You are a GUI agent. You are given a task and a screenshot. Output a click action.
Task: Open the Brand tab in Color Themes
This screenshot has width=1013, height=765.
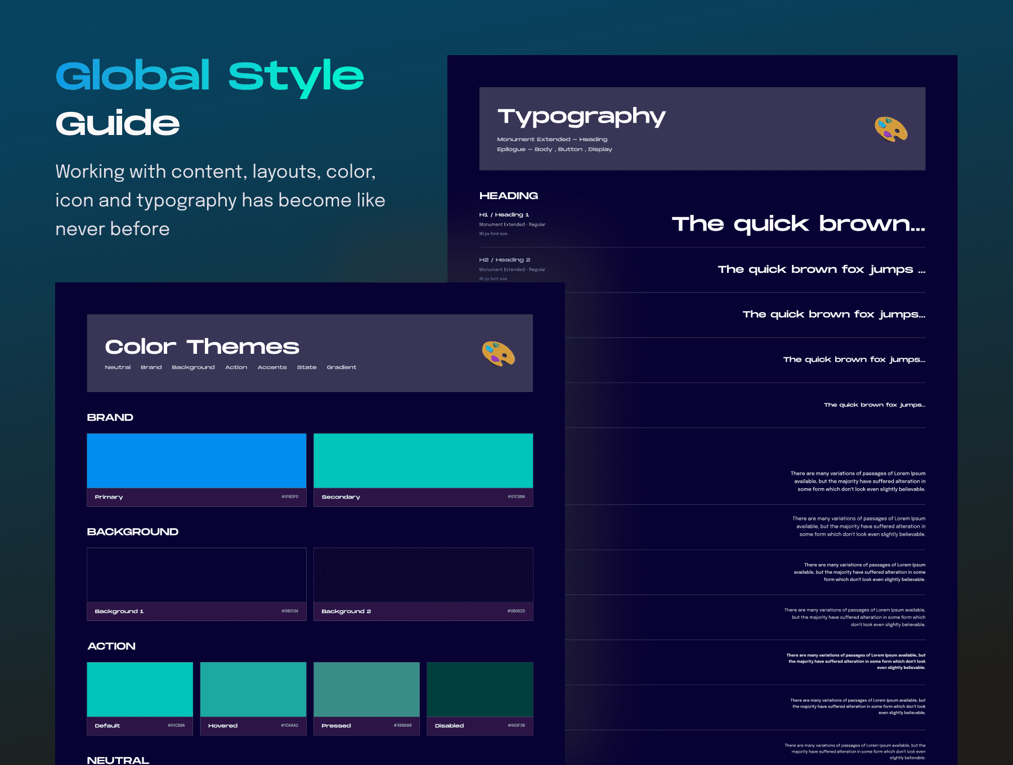pos(151,367)
